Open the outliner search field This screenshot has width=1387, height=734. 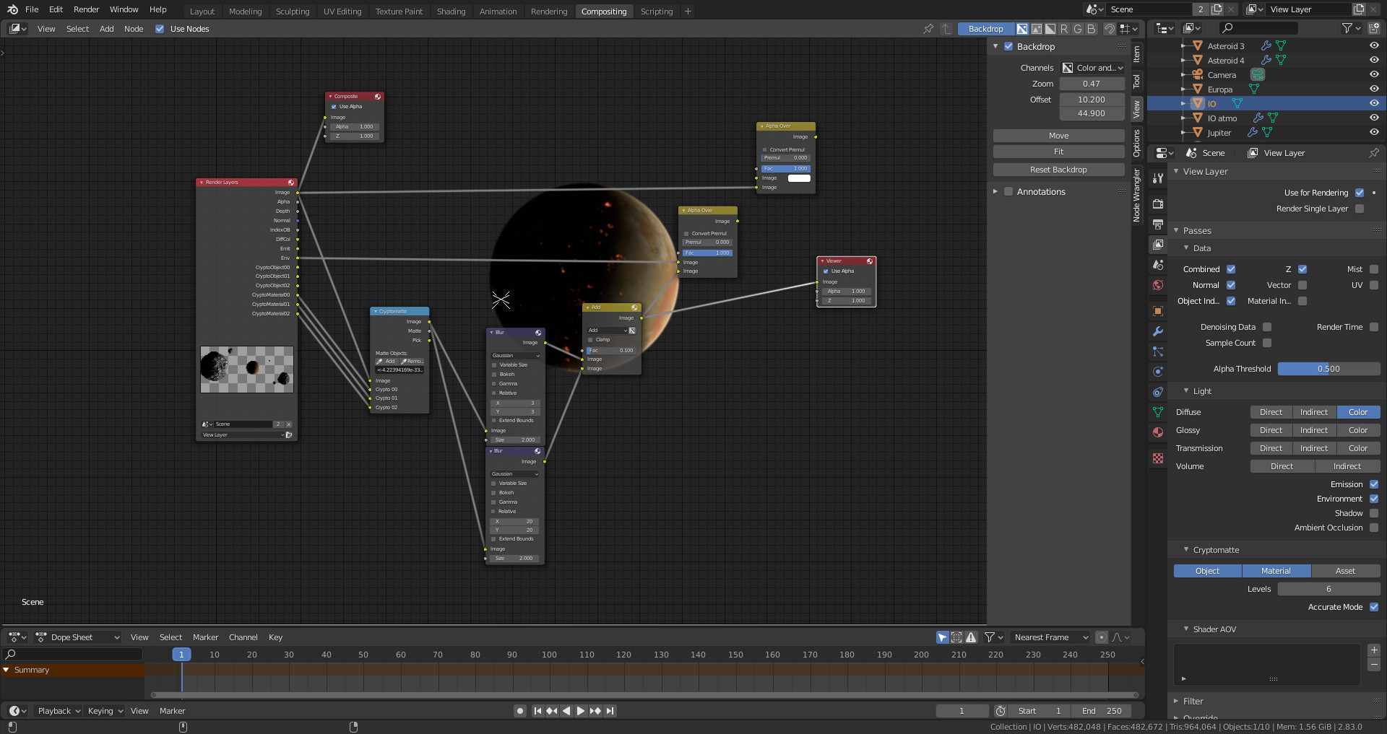point(1258,28)
